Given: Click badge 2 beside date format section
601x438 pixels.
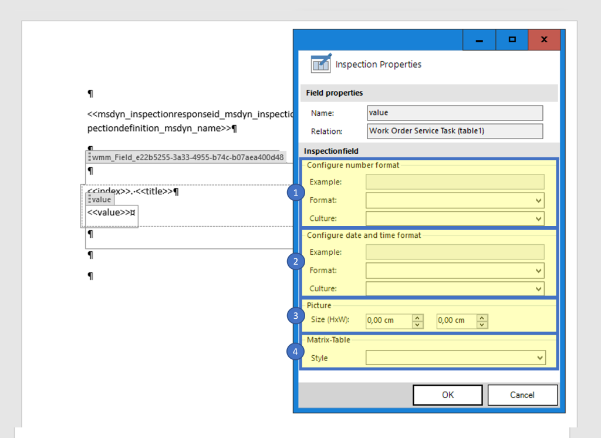Looking at the screenshot, I should click(x=295, y=261).
